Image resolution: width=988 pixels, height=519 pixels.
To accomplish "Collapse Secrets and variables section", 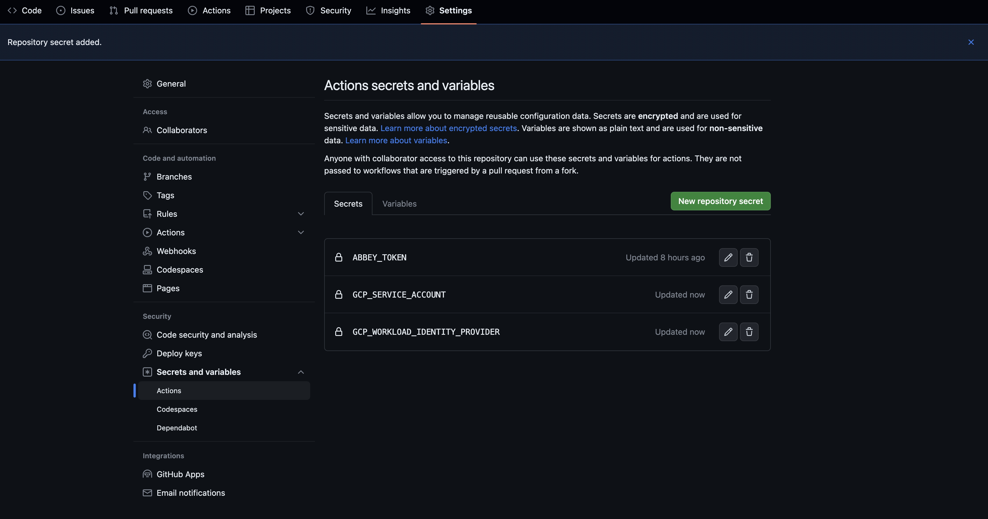I will coord(301,372).
